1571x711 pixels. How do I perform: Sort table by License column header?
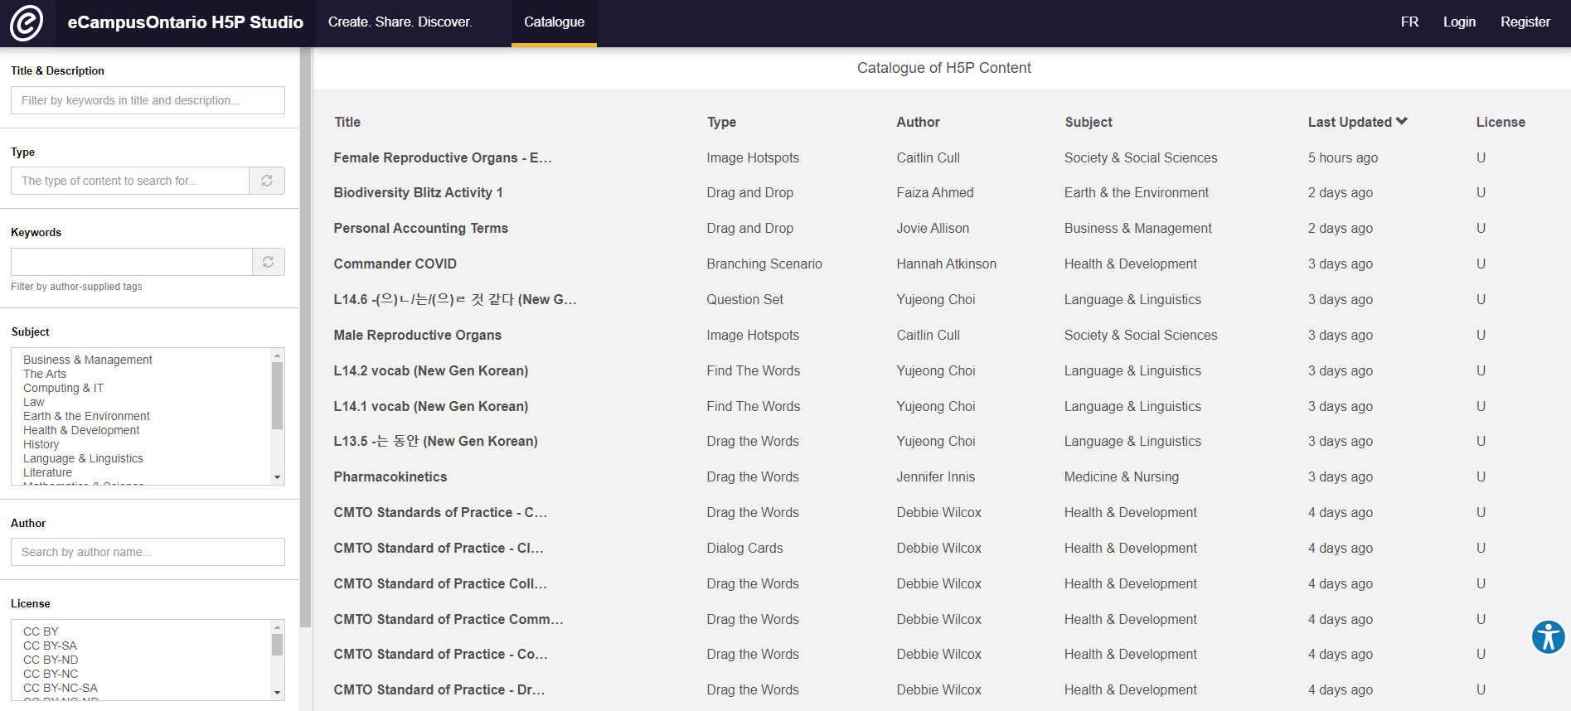point(1501,122)
